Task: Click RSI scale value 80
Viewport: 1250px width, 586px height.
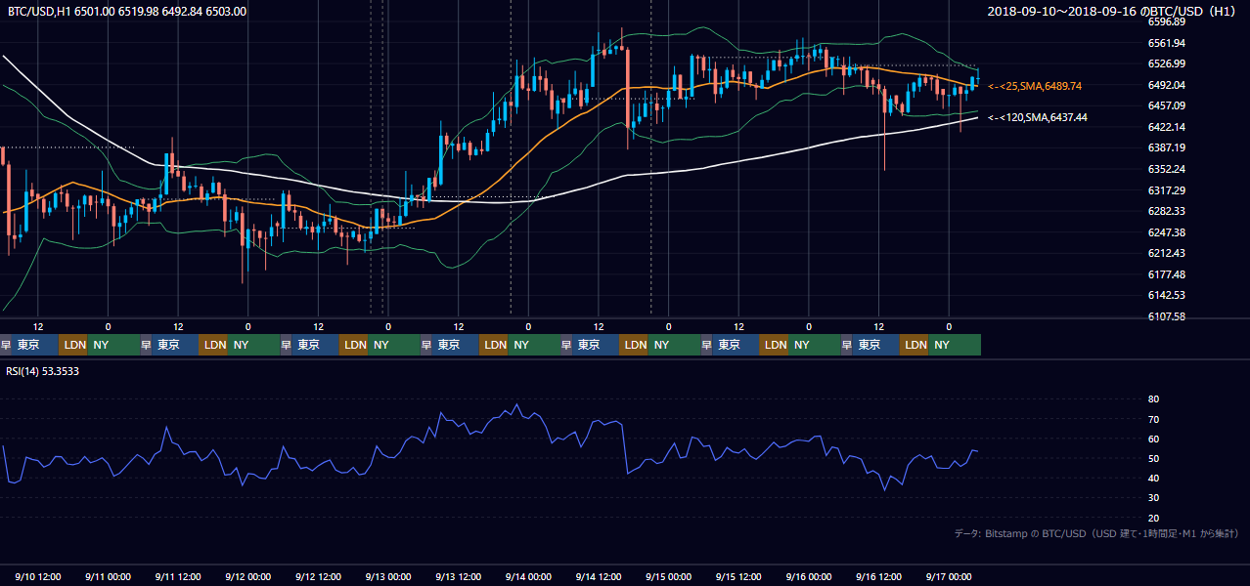Action: [1153, 399]
